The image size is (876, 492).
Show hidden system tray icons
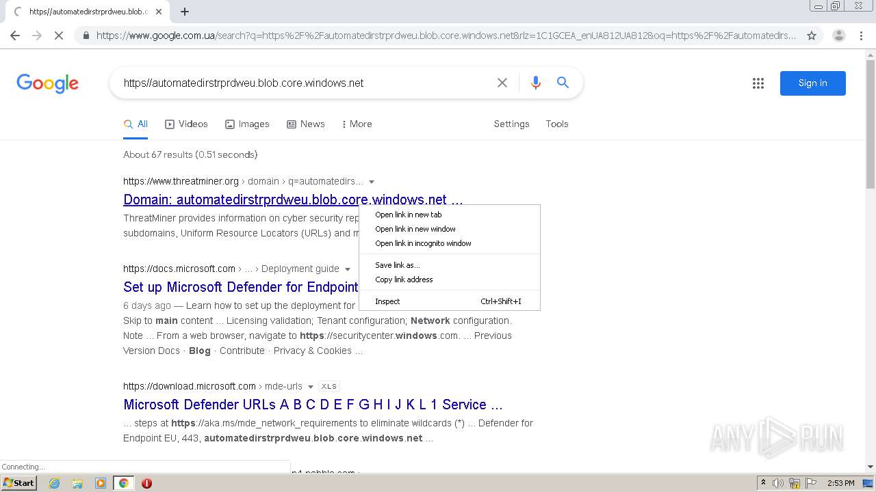pos(763,483)
